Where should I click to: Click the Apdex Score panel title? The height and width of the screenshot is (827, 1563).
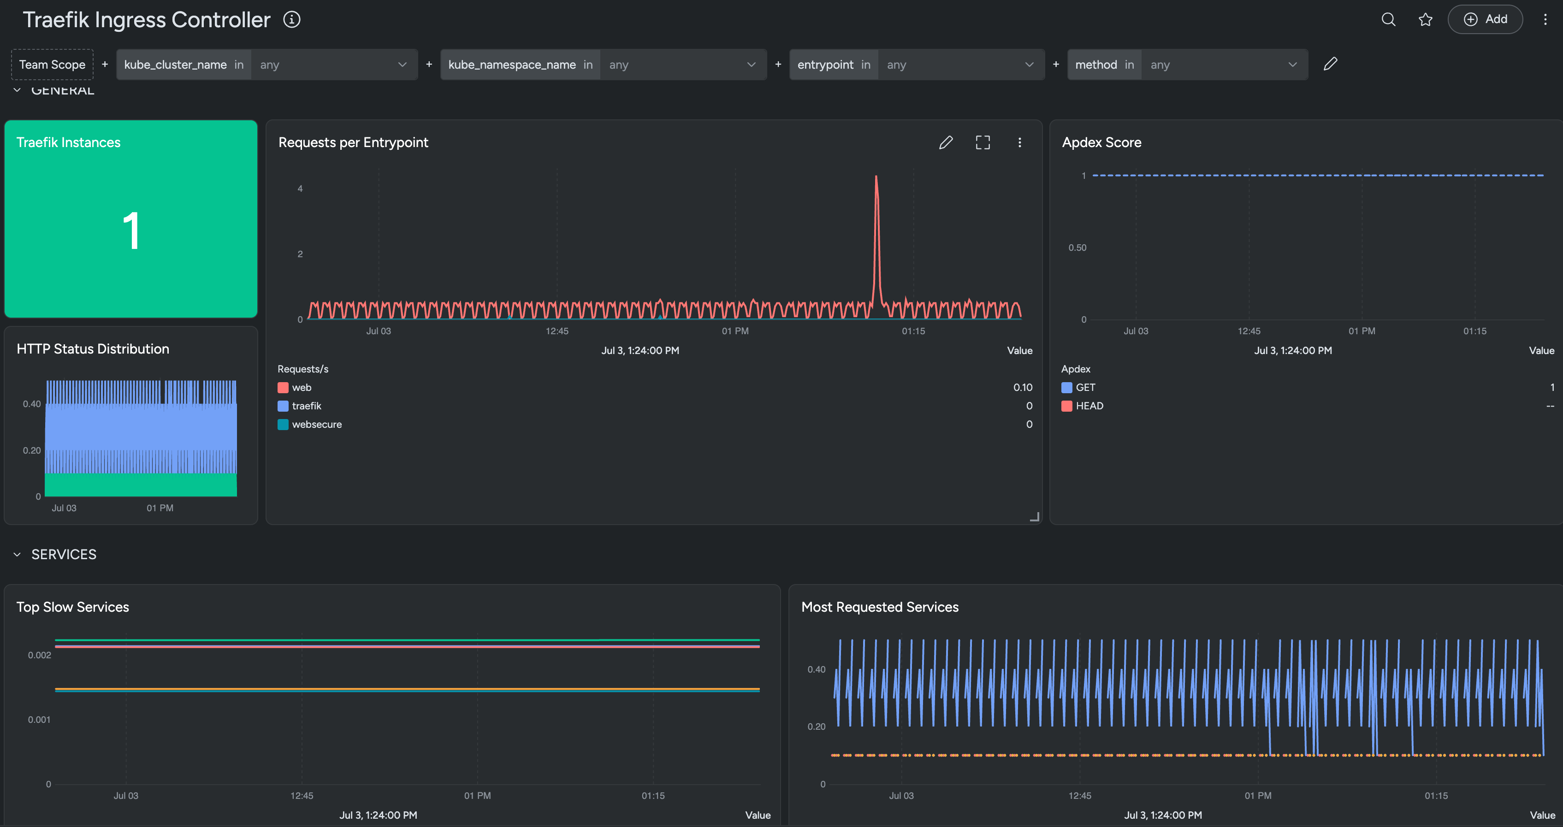click(x=1101, y=142)
